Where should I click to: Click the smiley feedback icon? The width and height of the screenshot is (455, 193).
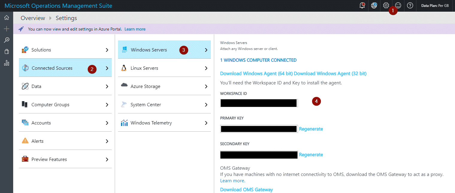coord(398,5)
